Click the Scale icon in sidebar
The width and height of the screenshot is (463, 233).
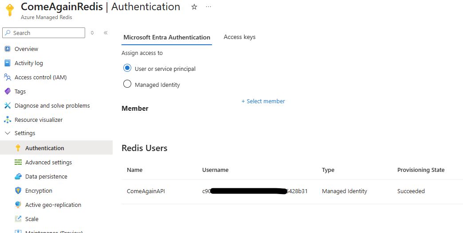[18, 219]
